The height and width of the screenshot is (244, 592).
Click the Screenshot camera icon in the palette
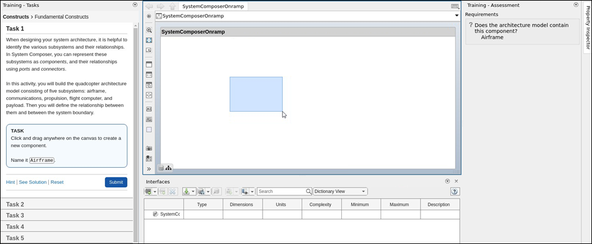149,148
